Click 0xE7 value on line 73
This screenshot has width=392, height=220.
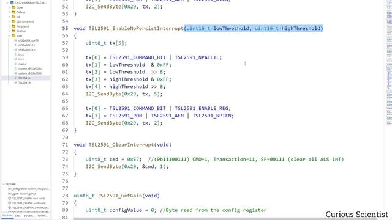pyautogui.click(x=133, y=159)
